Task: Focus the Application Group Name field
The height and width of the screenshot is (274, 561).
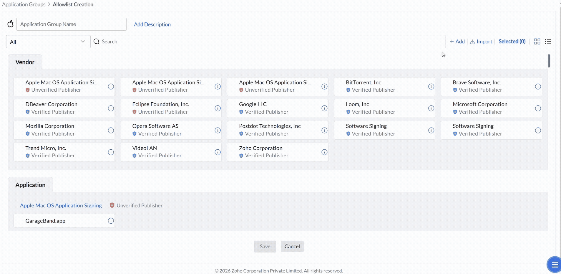Action: coord(72,24)
